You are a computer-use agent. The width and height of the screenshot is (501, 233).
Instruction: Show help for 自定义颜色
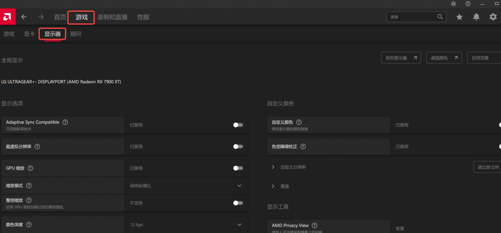click(299, 122)
